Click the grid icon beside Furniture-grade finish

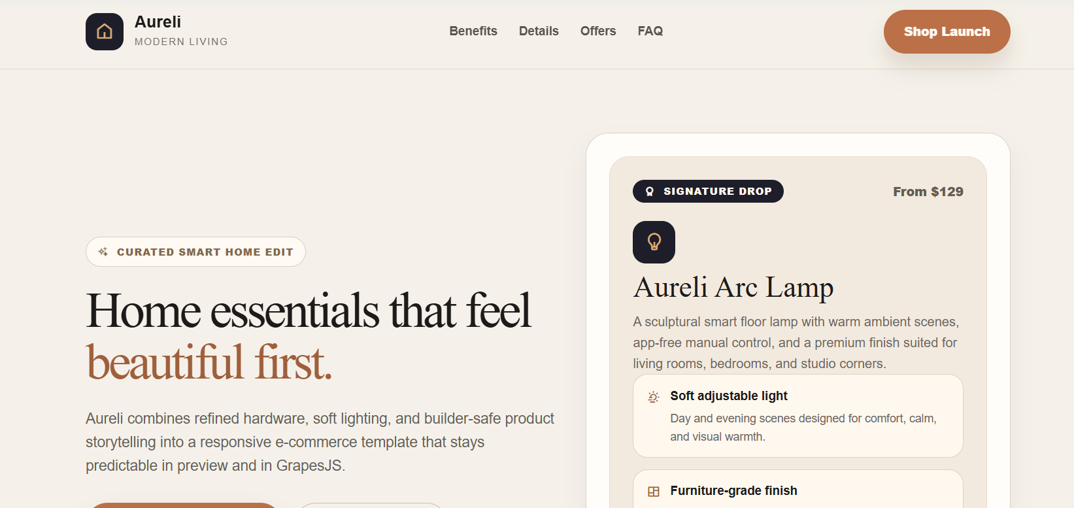tap(652, 490)
